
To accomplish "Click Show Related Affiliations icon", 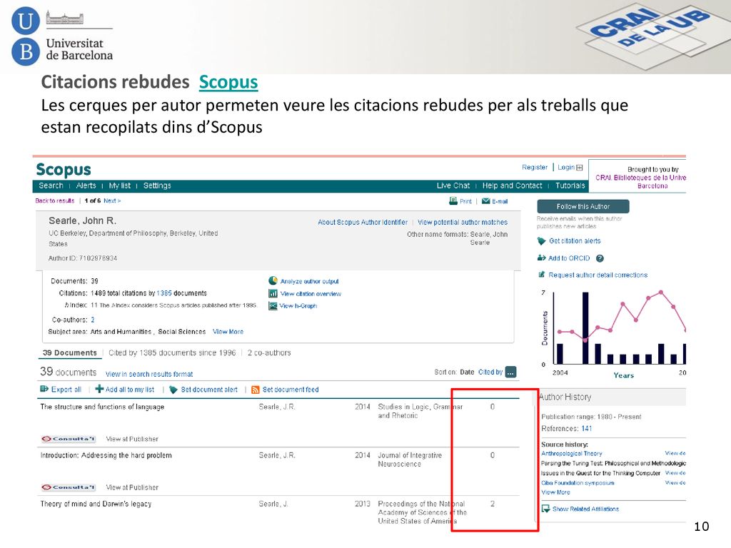I will click(x=545, y=509).
